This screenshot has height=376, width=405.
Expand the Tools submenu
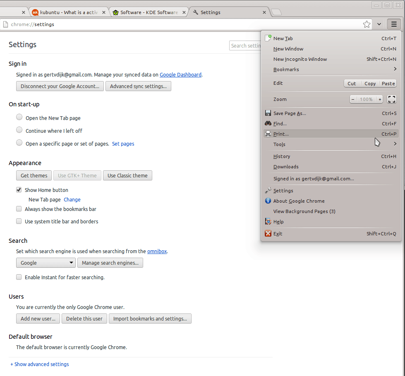(331, 144)
